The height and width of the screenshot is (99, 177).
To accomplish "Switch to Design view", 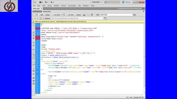I will point(48,15).
